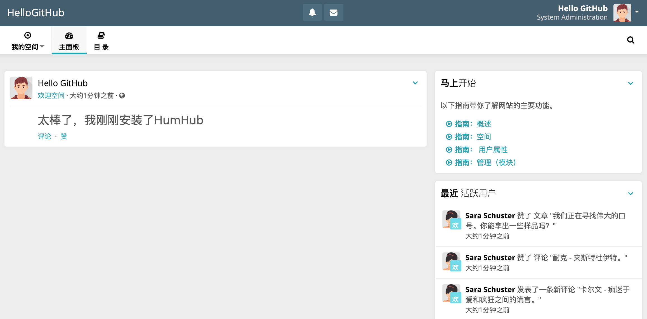Expand 我的空间 dropdown menu
This screenshot has height=319, width=647.
click(27, 46)
